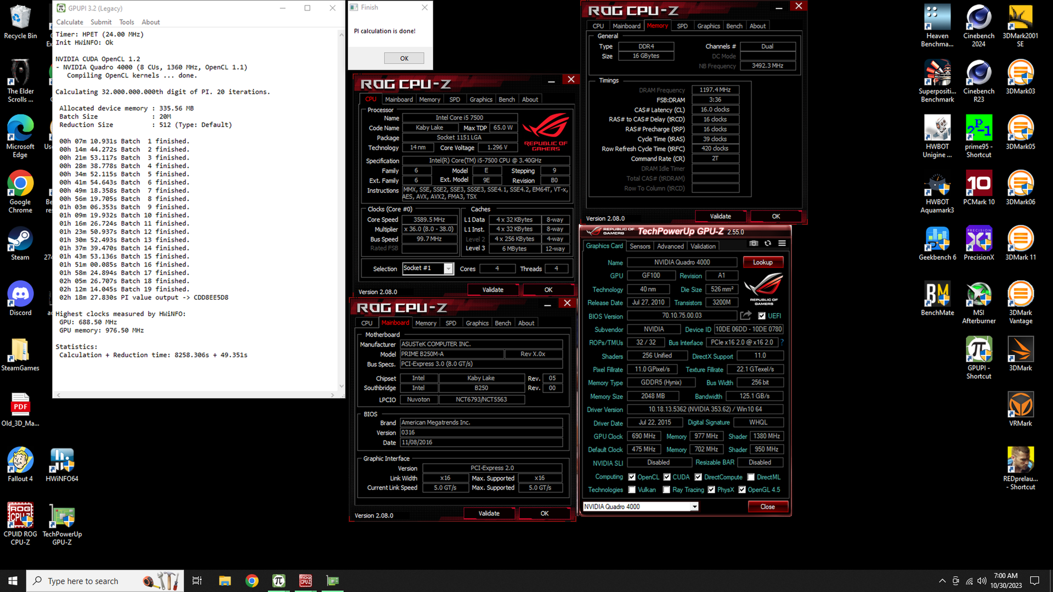This screenshot has width=1053, height=592.
Task: Toggle the DirectCompute checkbox
Action: [x=698, y=477]
